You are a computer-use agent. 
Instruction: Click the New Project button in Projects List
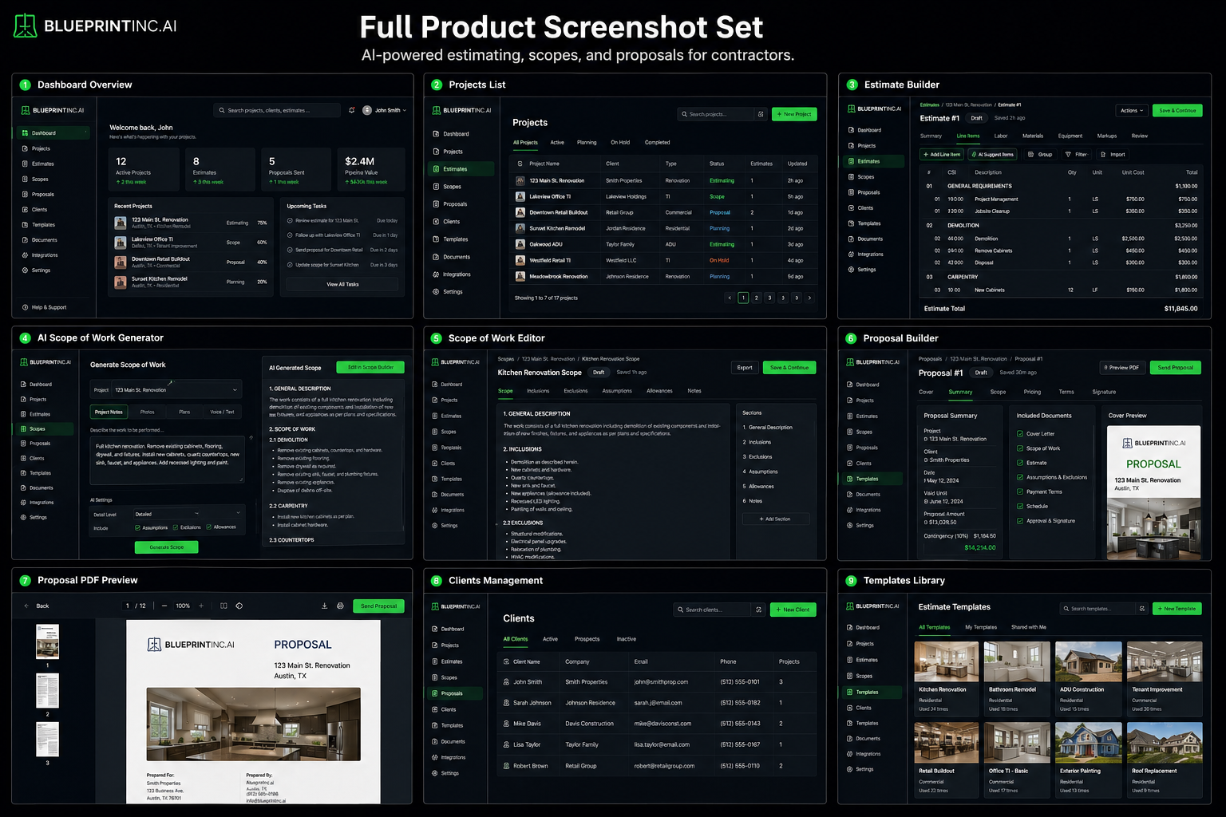pos(794,114)
